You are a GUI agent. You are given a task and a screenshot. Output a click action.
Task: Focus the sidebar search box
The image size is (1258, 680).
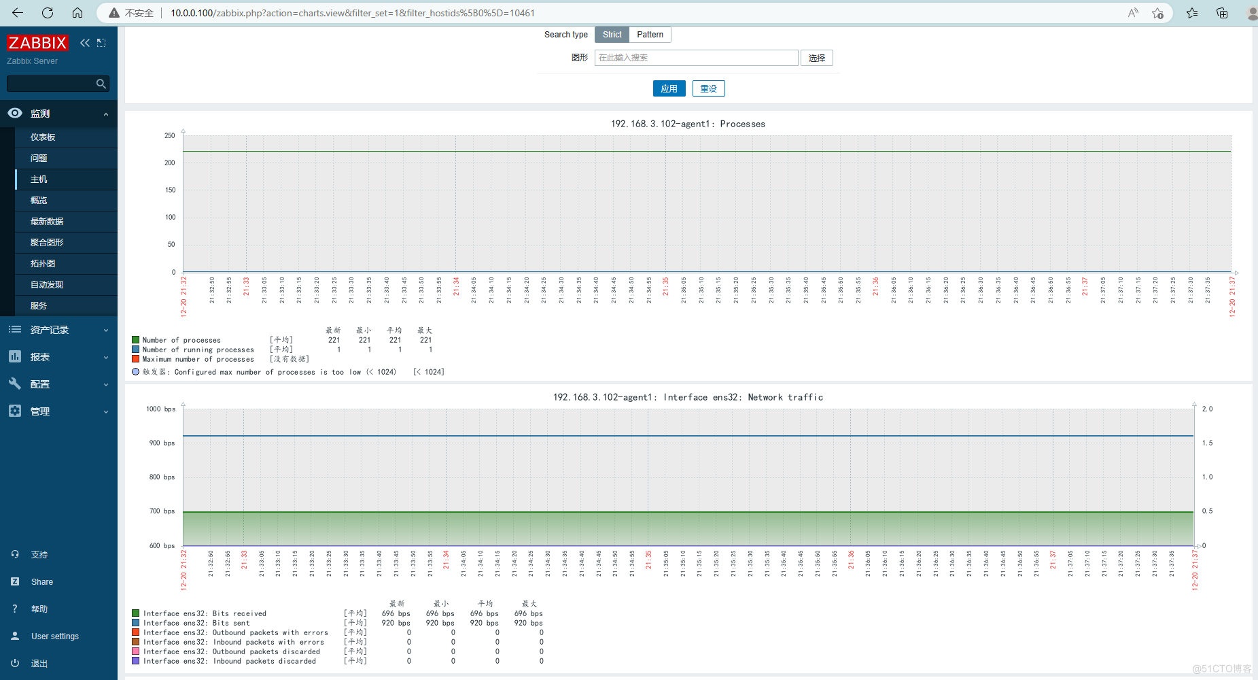click(x=58, y=84)
